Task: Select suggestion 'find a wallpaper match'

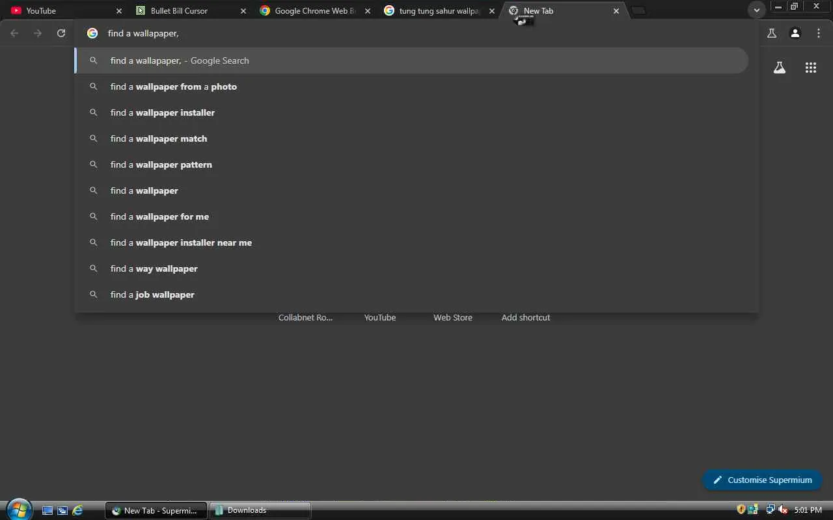Action: pyautogui.click(x=411, y=138)
